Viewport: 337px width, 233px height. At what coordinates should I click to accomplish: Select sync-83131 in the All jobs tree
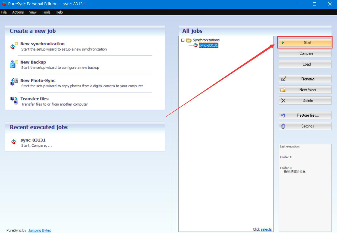click(x=208, y=45)
